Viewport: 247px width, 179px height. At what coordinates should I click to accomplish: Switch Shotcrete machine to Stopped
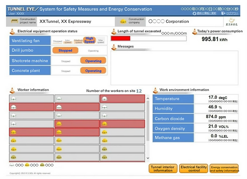pos(66,61)
